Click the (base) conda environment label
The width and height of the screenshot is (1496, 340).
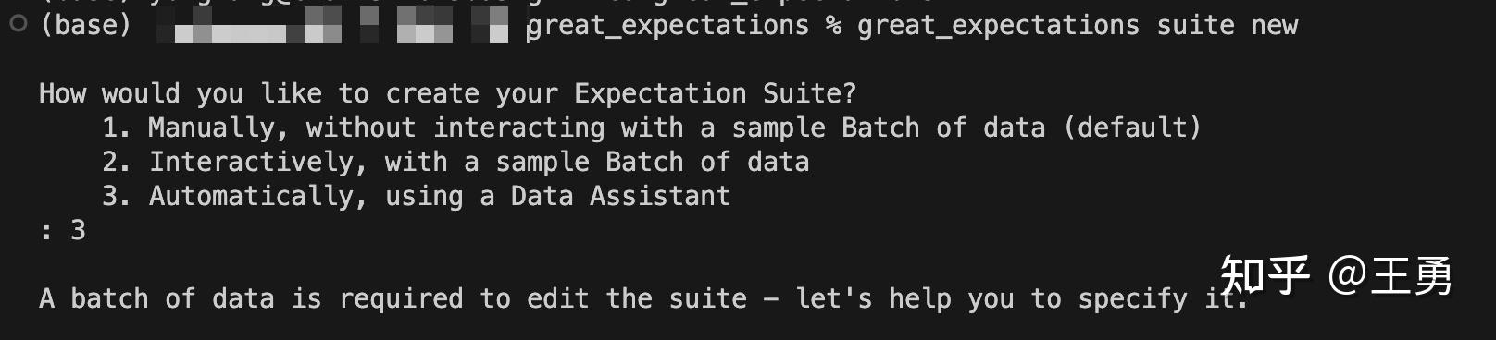(85, 25)
